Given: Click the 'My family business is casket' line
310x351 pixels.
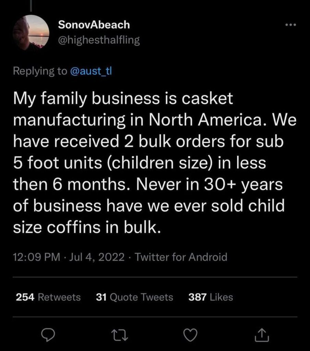Looking at the screenshot, I should coord(123,99).
